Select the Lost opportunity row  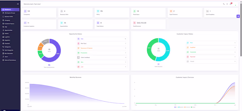click(102, 67)
